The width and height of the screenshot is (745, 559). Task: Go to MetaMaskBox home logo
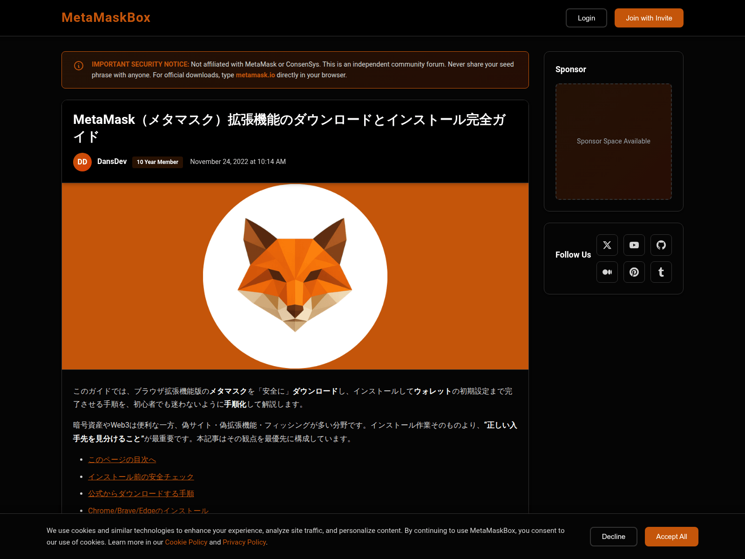[106, 18]
